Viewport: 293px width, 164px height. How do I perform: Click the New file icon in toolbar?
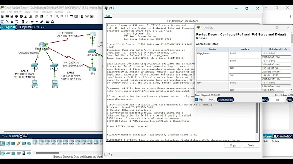pos(2,16)
